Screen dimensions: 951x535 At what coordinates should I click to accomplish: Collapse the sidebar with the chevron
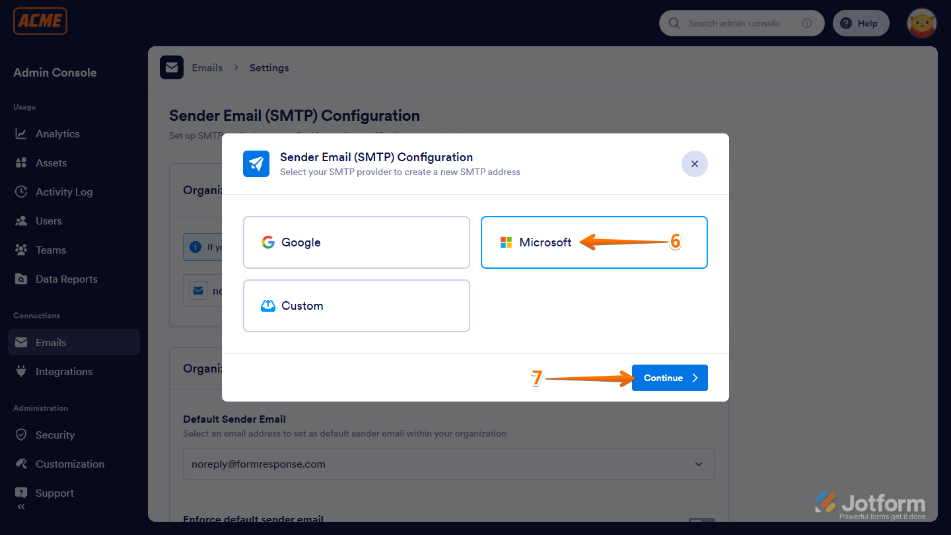(x=20, y=506)
